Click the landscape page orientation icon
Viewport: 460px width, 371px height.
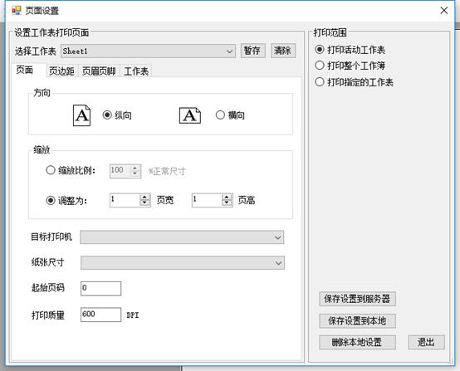[x=190, y=115]
